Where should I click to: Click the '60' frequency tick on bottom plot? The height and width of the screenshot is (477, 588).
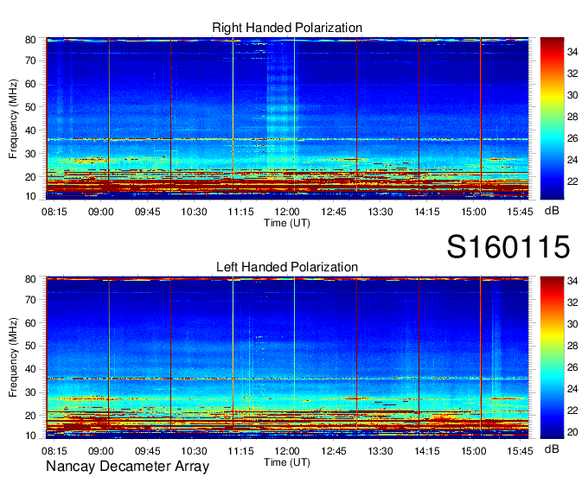(x=30, y=323)
